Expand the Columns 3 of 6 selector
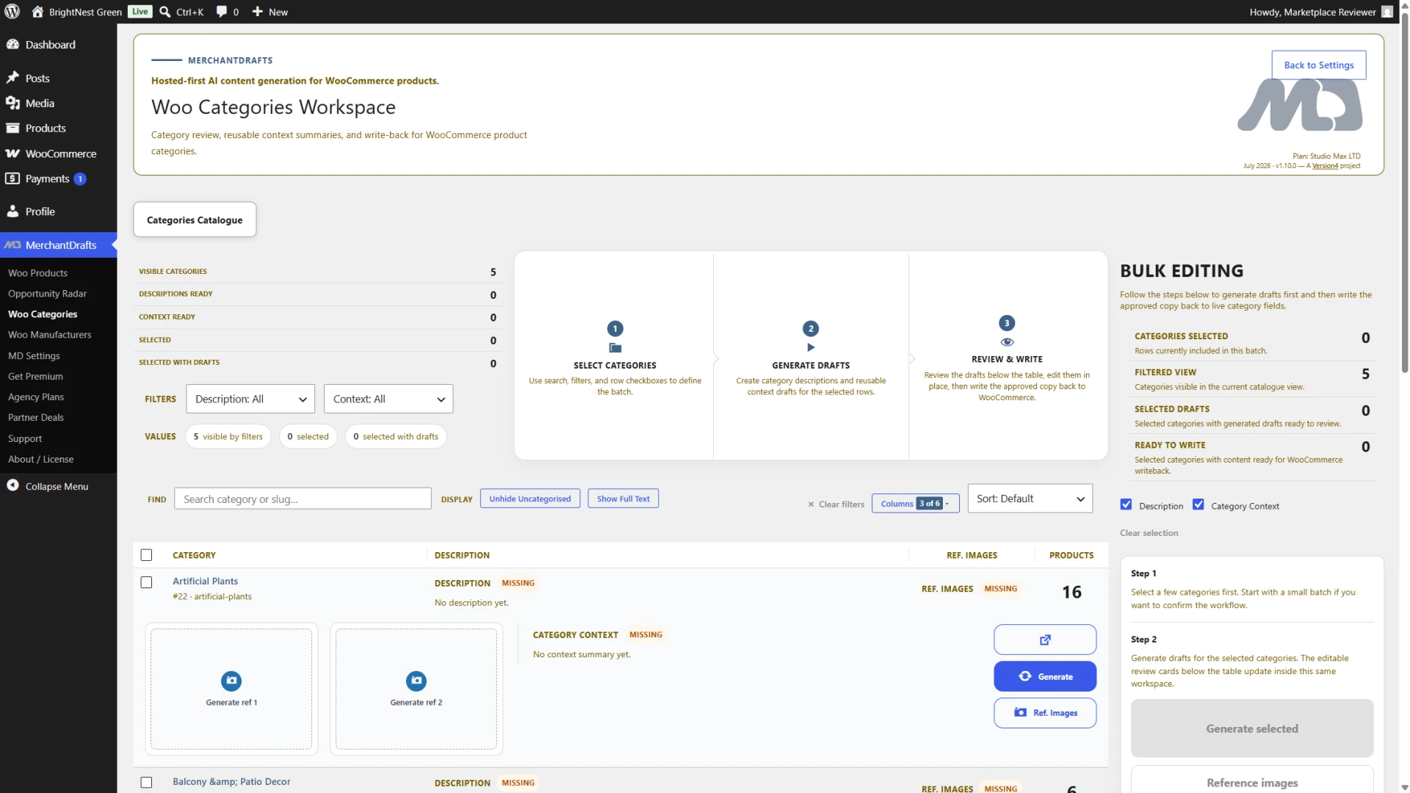The image size is (1410, 793). coord(915,504)
